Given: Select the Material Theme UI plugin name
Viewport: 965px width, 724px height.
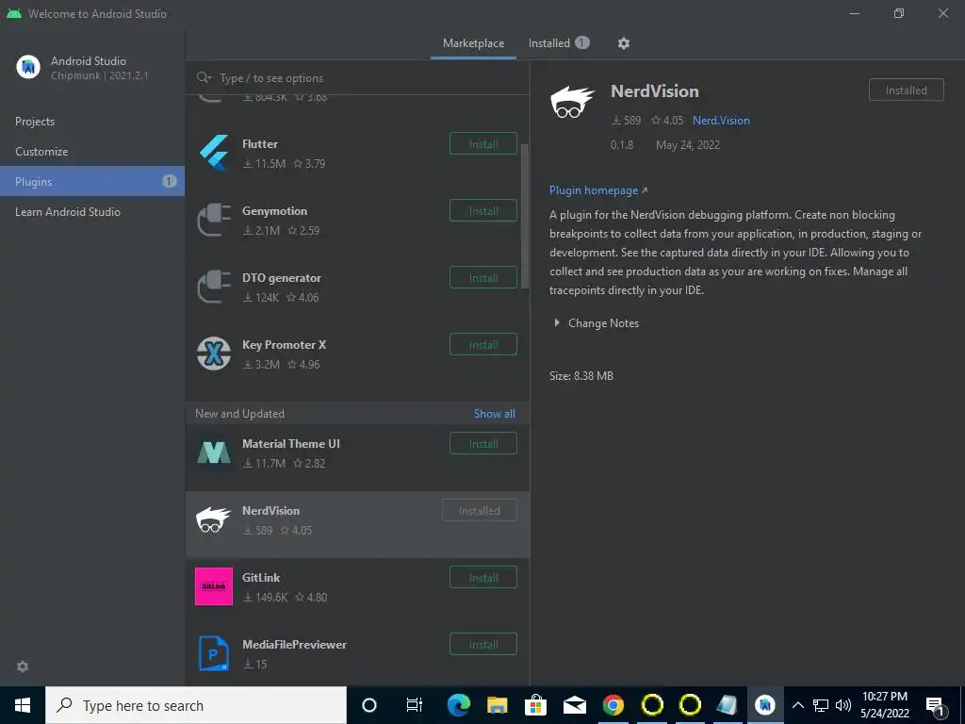Looking at the screenshot, I should pos(290,444).
